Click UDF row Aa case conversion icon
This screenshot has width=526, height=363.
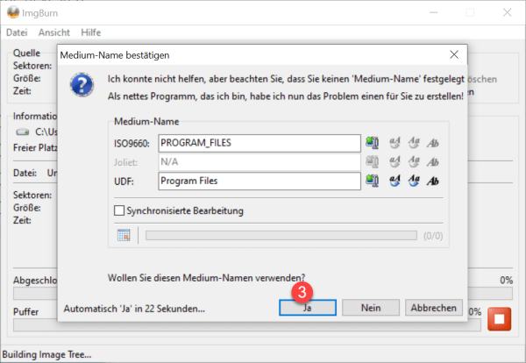414,181
